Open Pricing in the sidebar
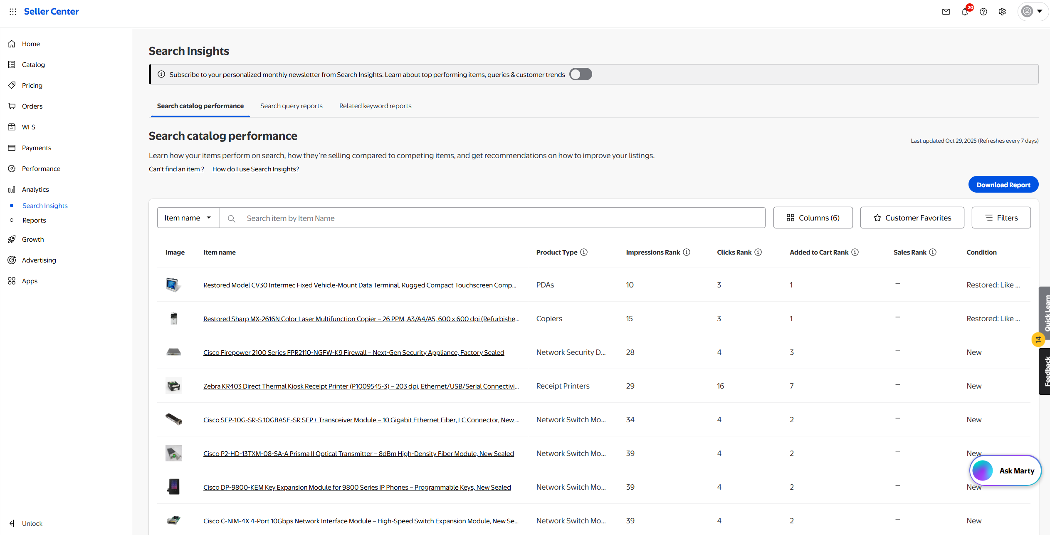This screenshot has height=535, width=1050. (32, 85)
